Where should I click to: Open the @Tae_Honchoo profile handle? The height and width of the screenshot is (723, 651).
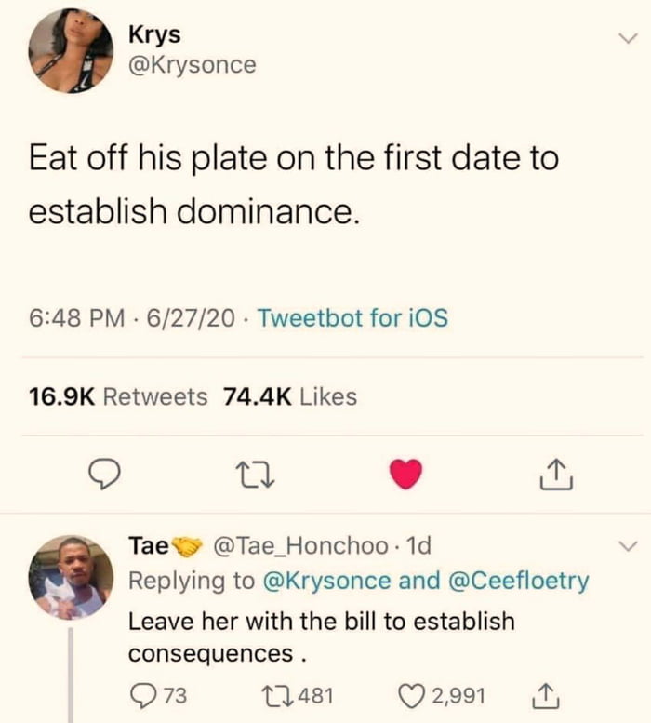tap(301, 545)
